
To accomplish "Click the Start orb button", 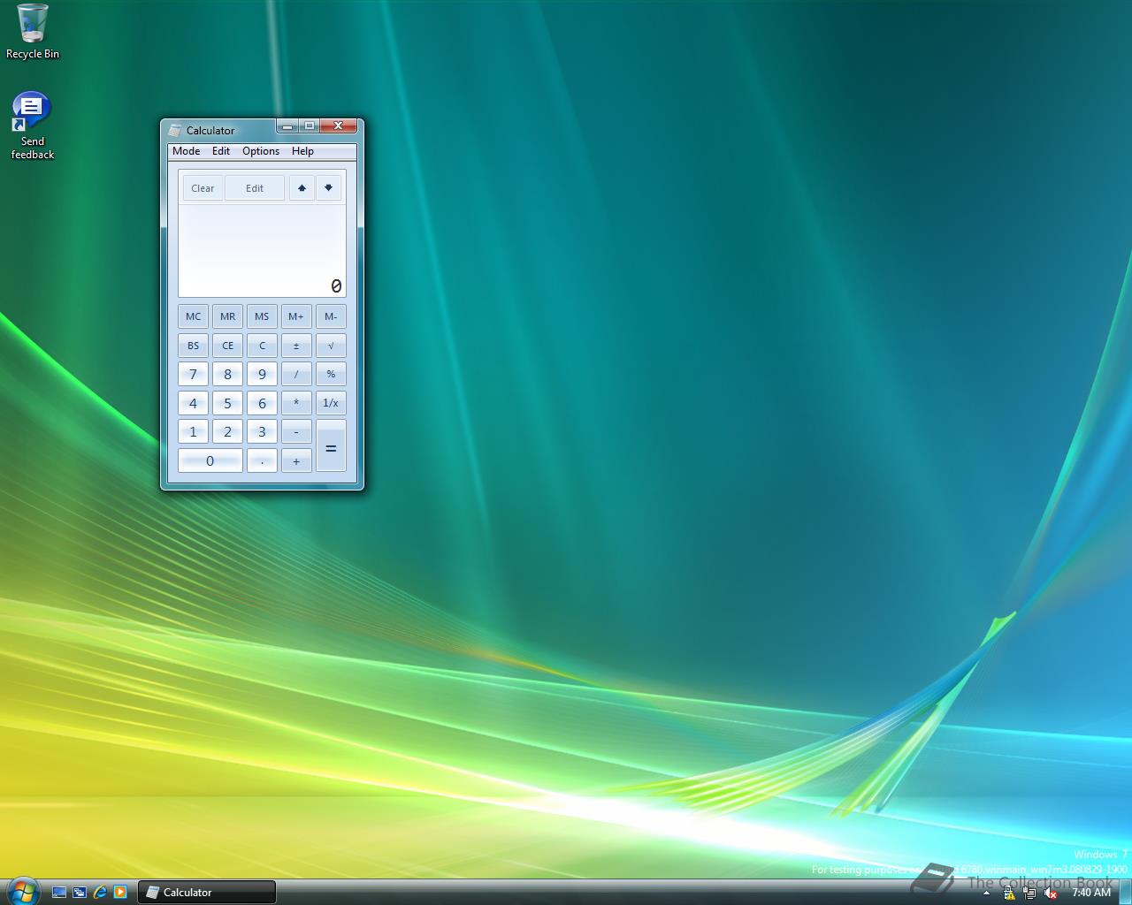I will coord(22,891).
